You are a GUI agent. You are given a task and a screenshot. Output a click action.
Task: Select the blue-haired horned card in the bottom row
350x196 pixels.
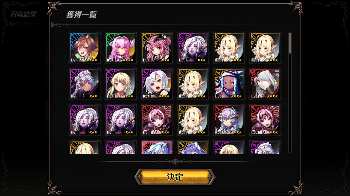coord(157,147)
